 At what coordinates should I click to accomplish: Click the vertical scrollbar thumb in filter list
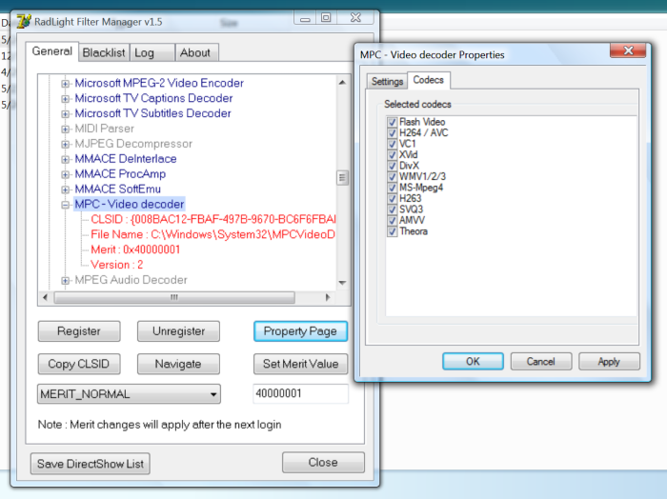tap(342, 178)
